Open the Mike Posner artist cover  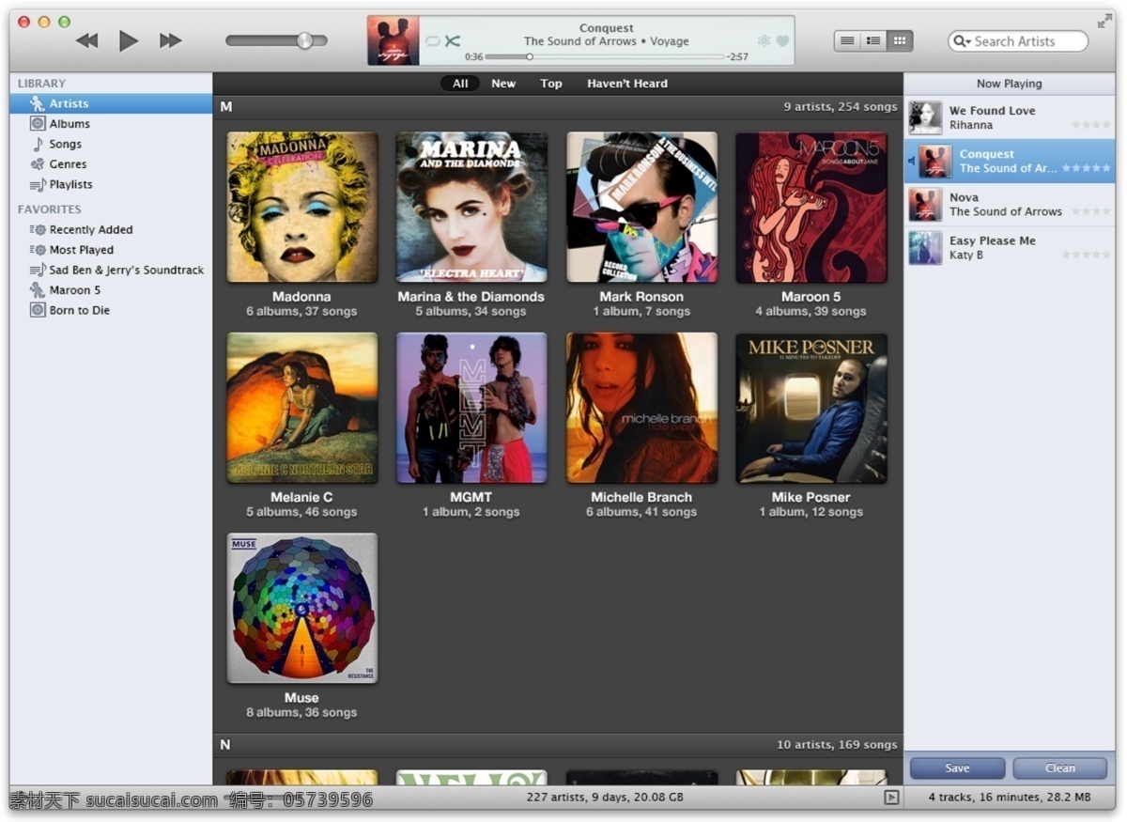(x=811, y=408)
